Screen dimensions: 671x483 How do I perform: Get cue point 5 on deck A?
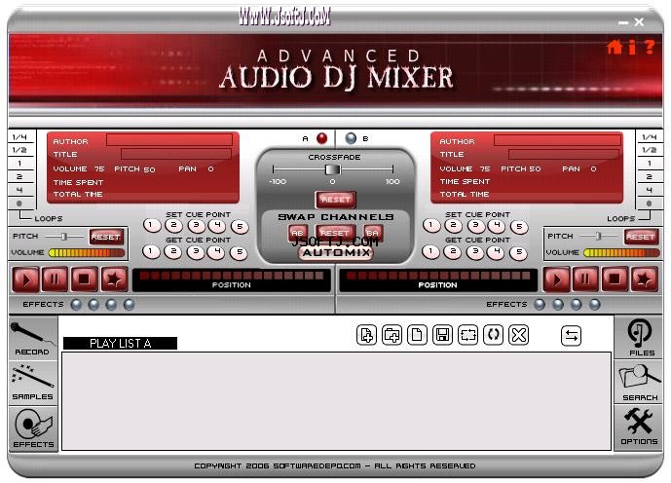point(239,252)
